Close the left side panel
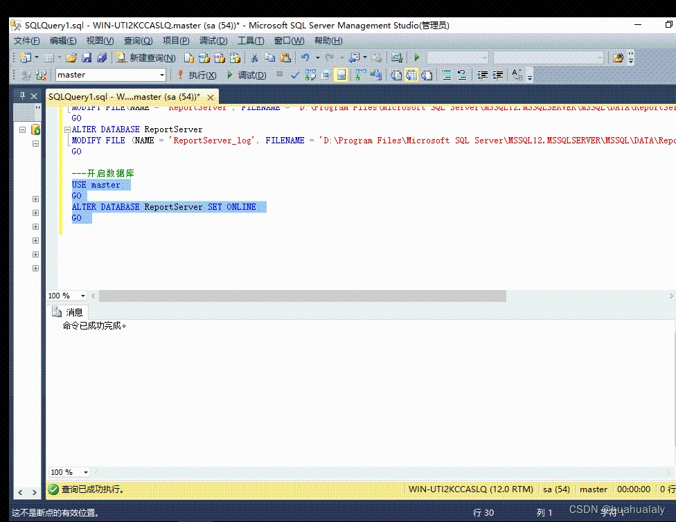The height and width of the screenshot is (522, 676). (34, 96)
